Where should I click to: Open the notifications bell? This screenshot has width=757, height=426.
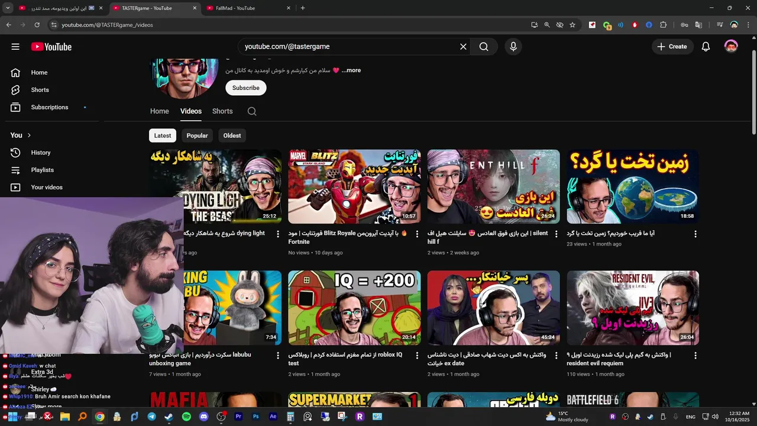point(706,47)
